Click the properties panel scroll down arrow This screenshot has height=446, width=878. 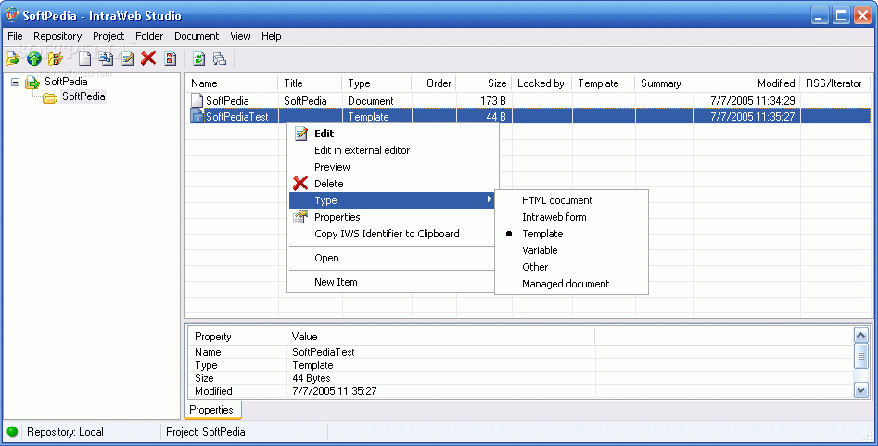click(861, 390)
